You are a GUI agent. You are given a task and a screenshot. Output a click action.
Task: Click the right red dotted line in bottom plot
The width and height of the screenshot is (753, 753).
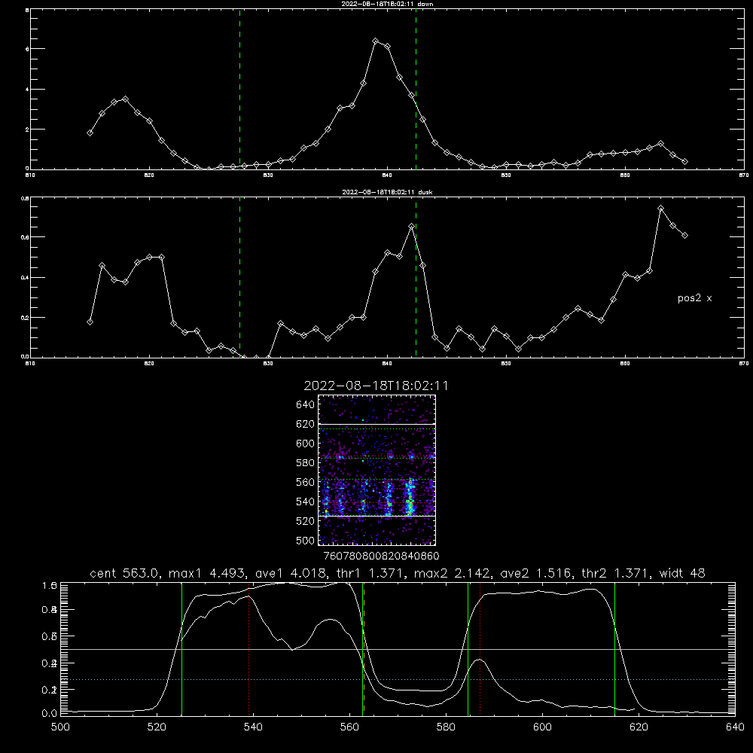[x=480, y=648]
